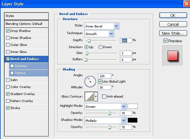
Task: Click the angle dial light direction control
Action: (x=90, y=82)
